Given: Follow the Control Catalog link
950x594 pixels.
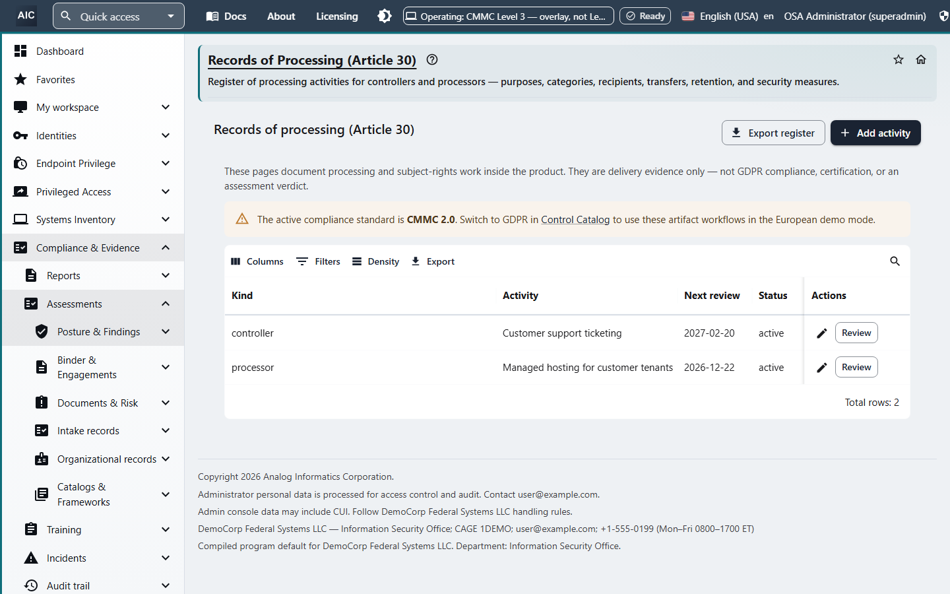Looking at the screenshot, I should coord(575,220).
